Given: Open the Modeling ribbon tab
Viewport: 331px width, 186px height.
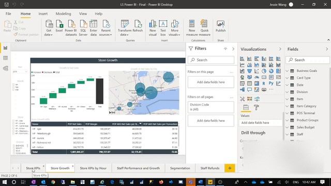Looking at the screenshot, I should [63, 14].
